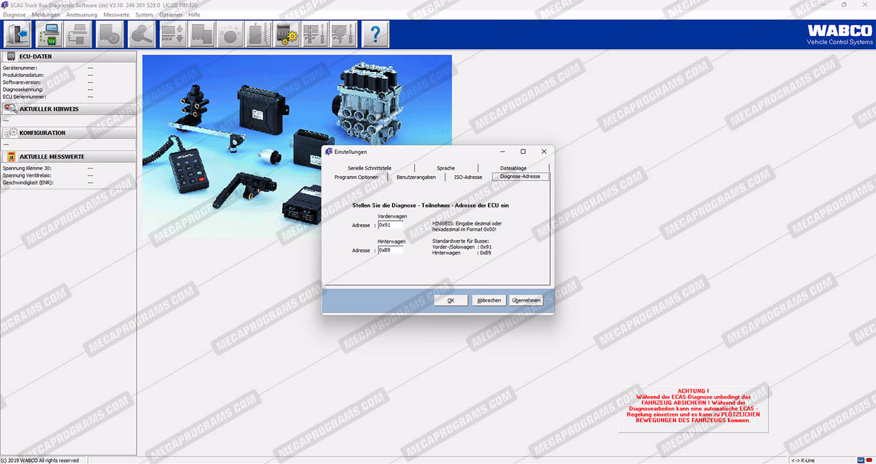Expand the AKTUELLER HINWEIS section
The image size is (876, 464).
69,109
